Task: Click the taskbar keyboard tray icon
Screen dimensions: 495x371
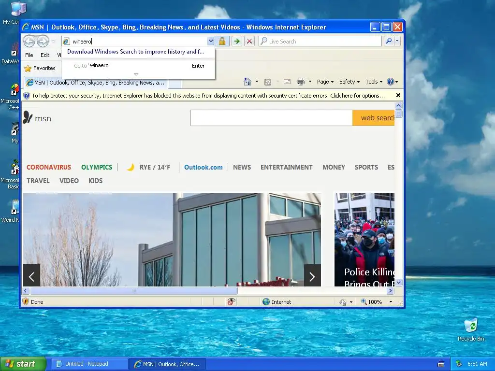Action: (x=441, y=364)
